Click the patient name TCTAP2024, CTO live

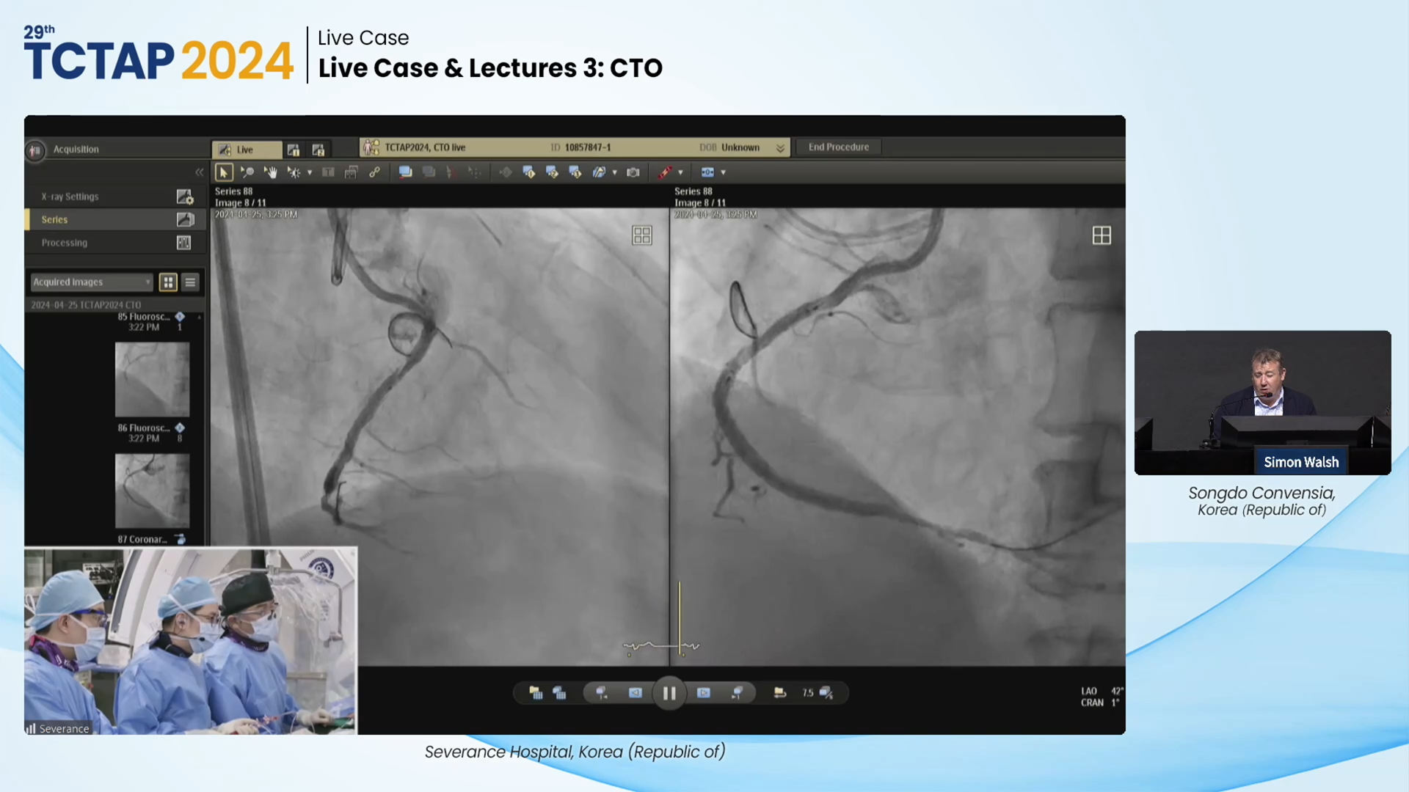(425, 147)
